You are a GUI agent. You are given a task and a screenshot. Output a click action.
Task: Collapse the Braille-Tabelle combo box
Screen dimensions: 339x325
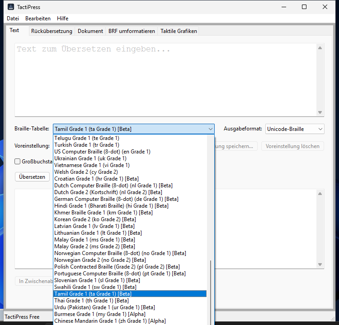pyautogui.click(x=210, y=129)
